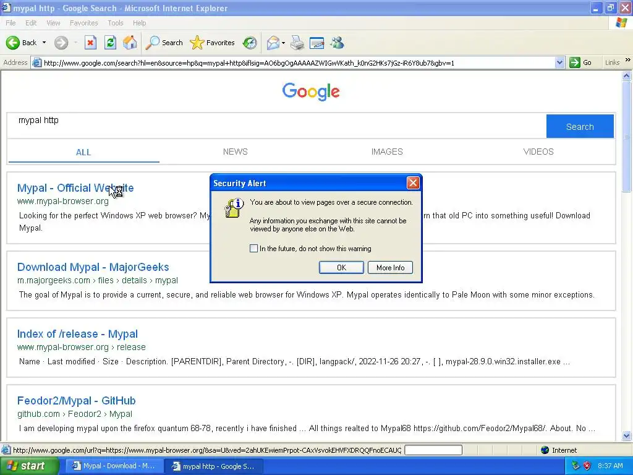Image resolution: width=633 pixels, height=475 pixels.
Task: Click the Address bar URL field
Action: tap(299, 62)
